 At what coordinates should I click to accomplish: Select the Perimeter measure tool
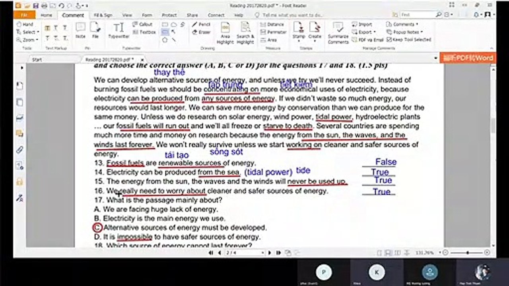[273, 32]
